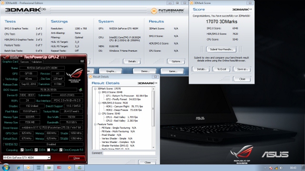Click the red Close button in GPU-Z
305x171 pixels.
(x=76, y=158)
